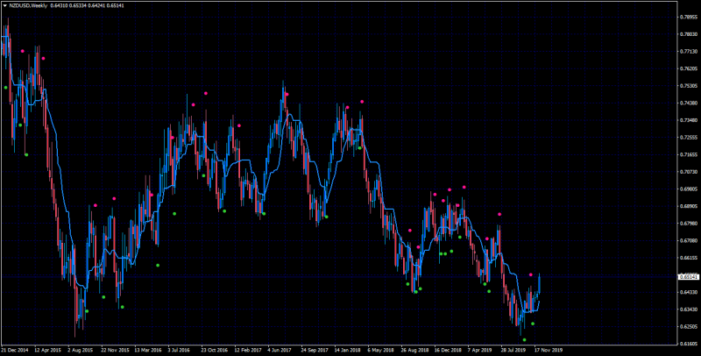Click the 26 Aug 2018 date label
Screen dimensions: 701x356
pos(415,350)
